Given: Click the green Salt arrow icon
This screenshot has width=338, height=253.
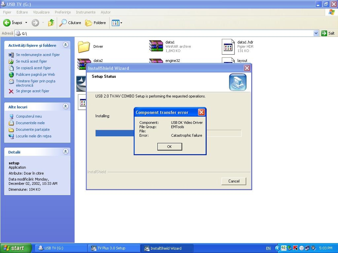Looking at the screenshot, I should 324,33.
